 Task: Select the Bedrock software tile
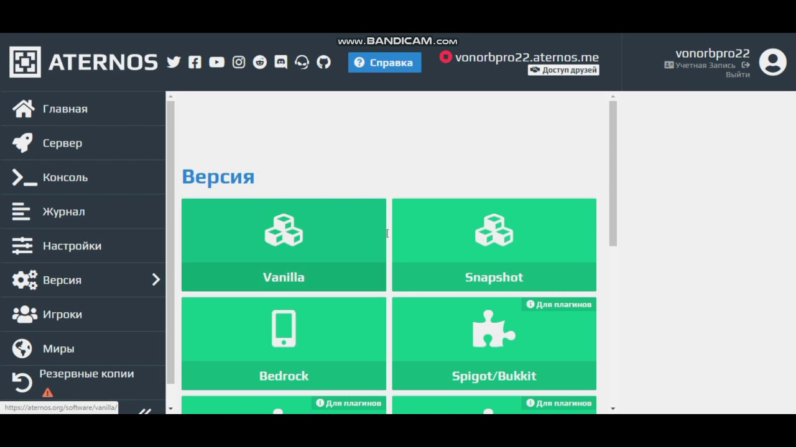point(284,343)
